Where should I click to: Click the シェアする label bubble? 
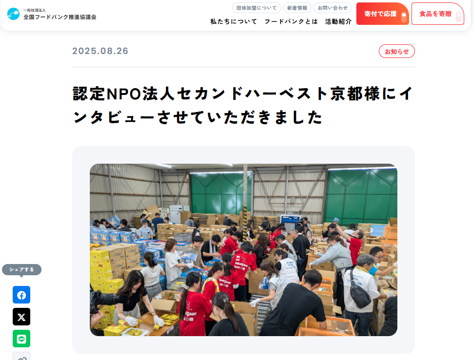click(21, 270)
